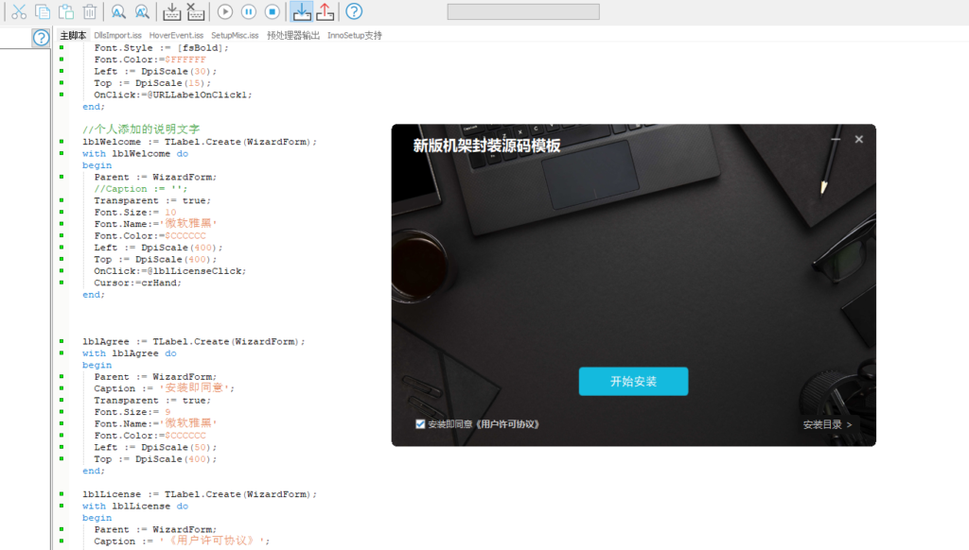Click the progress bar field in toolbar
The image size is (969, 550).
pyautogui.click(x=524, y=11)
